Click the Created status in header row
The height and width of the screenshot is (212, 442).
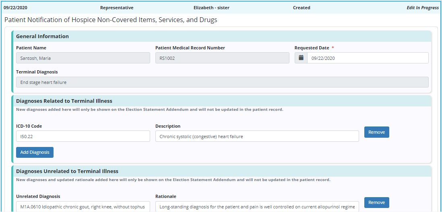coord(302,8)
